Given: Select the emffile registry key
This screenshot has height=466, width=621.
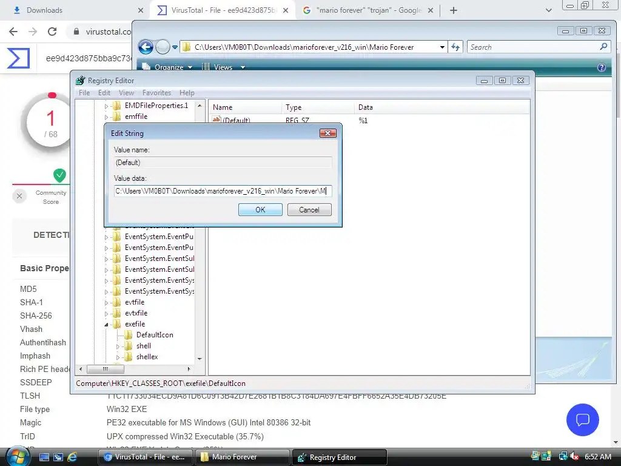Looking at the screenshot, I should click(x=136, y=116).
